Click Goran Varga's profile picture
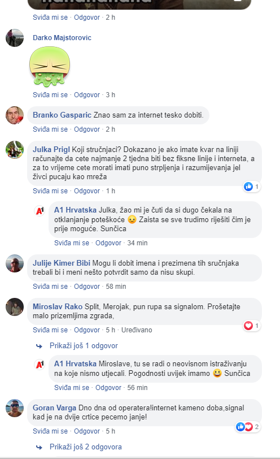 (14, 408)
